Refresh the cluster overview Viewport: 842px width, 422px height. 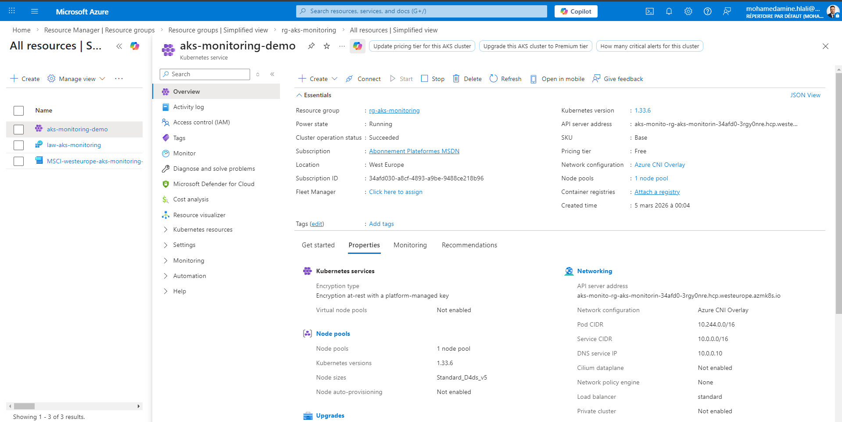505,78
